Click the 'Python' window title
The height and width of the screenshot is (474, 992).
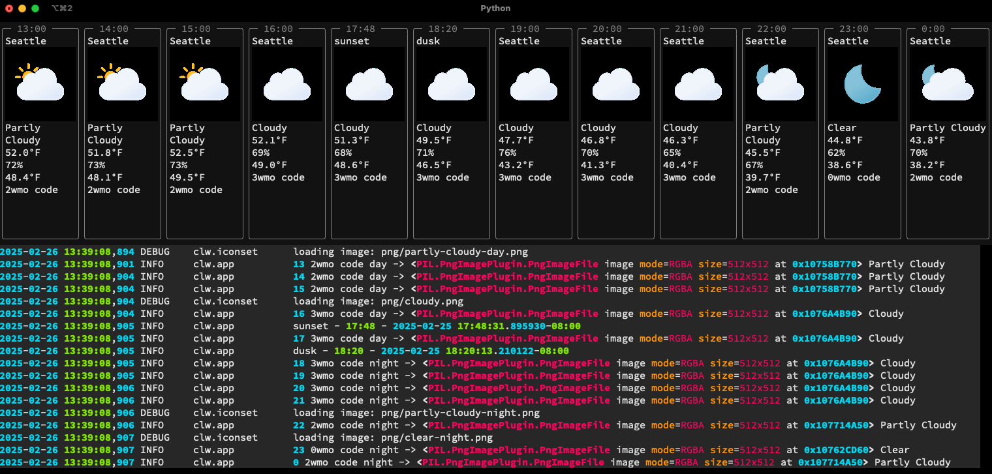pos(495,8)
